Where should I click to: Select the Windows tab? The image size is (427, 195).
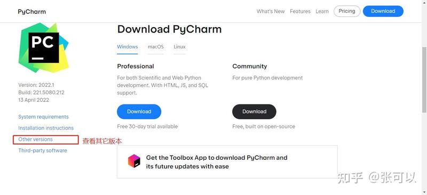click(x=128, y=47)
